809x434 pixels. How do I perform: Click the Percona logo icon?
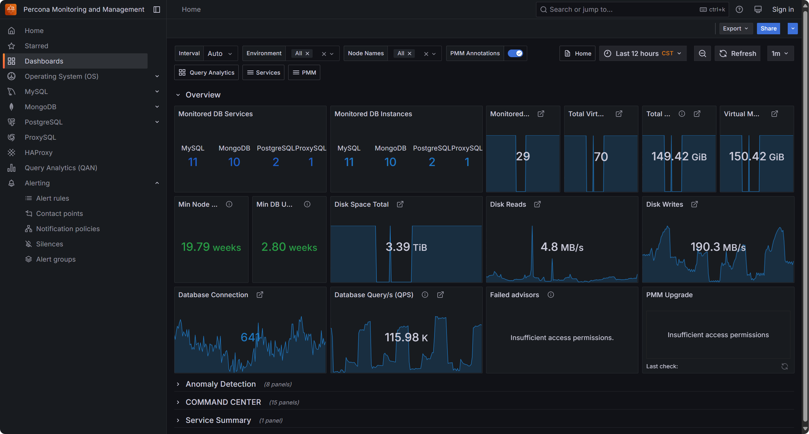[11, 9]
